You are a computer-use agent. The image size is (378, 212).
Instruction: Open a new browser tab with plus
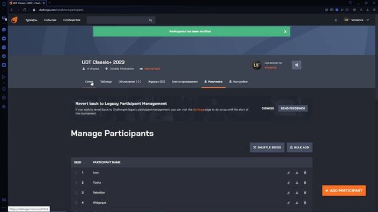coord(50,3)
